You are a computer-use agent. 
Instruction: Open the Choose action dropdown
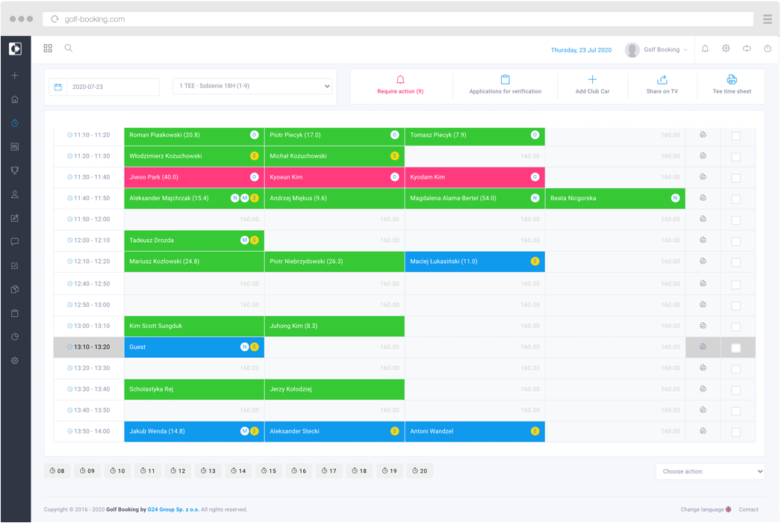click(709, 471)
